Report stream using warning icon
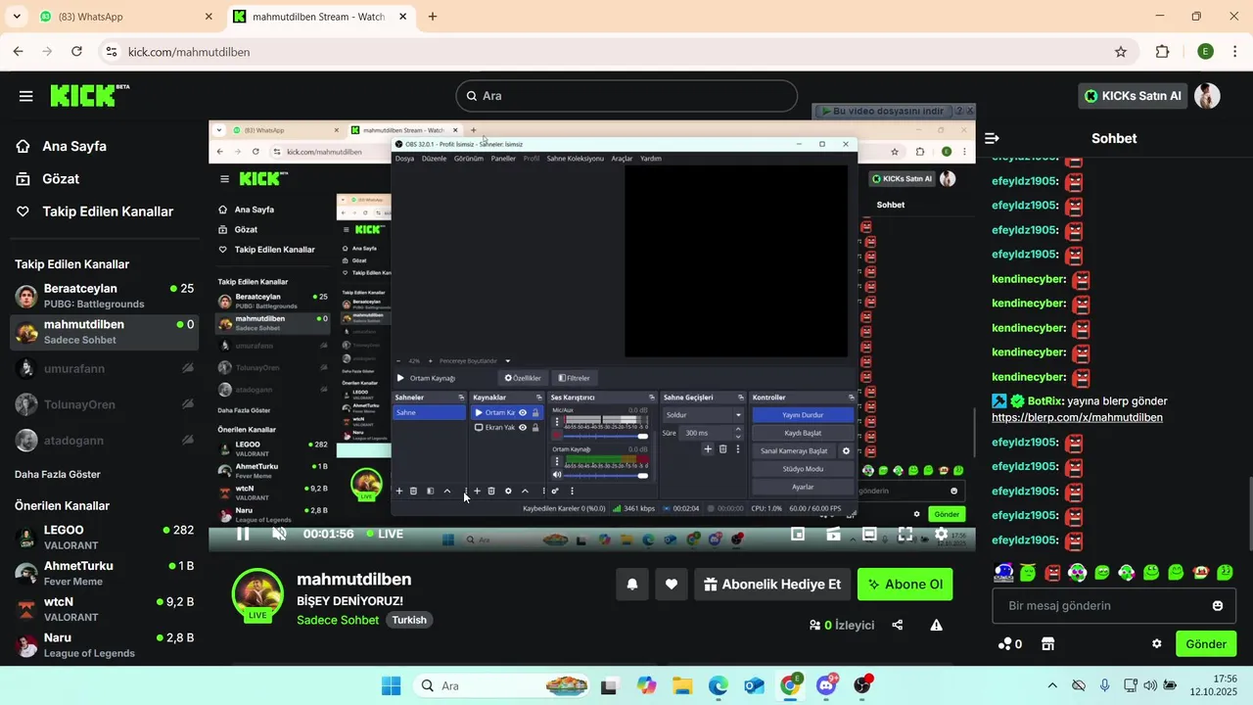The height and width of the screenshot is (705, 1253). (937, 625)
